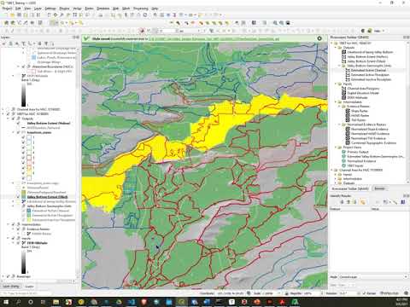Image resolution: width=410 pixels, height=307 pixels.
Task: Expand Intermediates folder under Channel Area in QRAVE
Action: click(336, 179)
